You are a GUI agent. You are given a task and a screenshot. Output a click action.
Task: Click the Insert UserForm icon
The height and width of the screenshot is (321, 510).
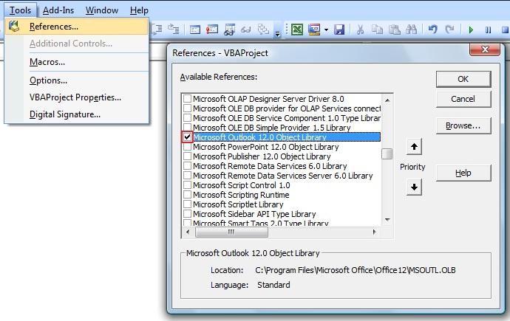[314, 30]
